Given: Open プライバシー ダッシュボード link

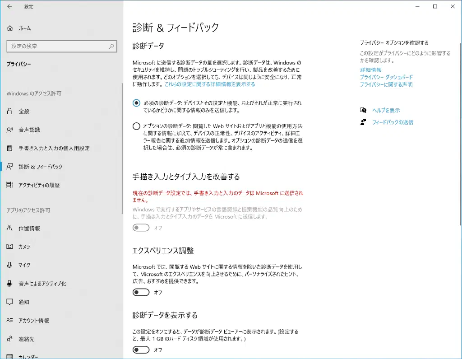Looking at the screenshot, I should click(x=386, y=77).
